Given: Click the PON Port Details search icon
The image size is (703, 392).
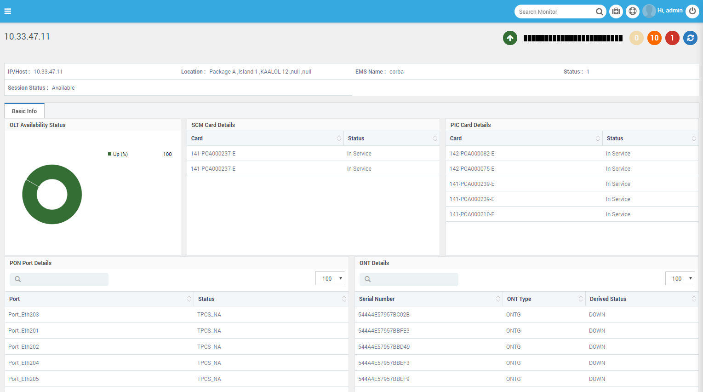Looking at the screenshot, I should click(18, 279).
